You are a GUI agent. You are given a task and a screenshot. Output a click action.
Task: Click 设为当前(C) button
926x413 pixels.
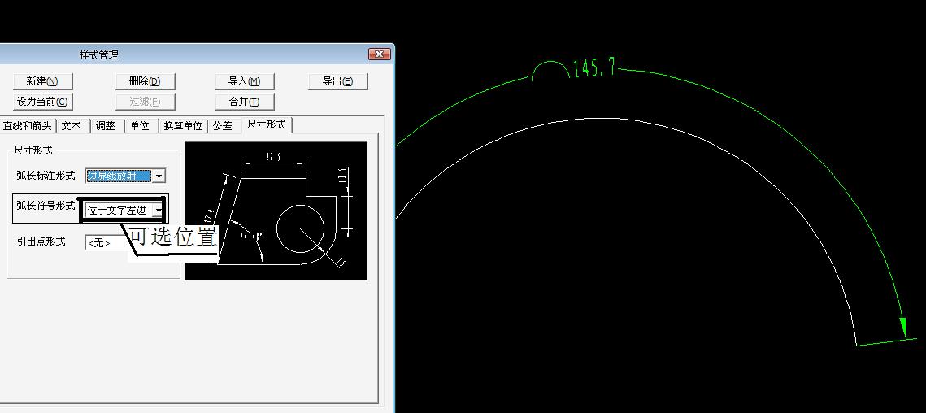pos(42,102)
